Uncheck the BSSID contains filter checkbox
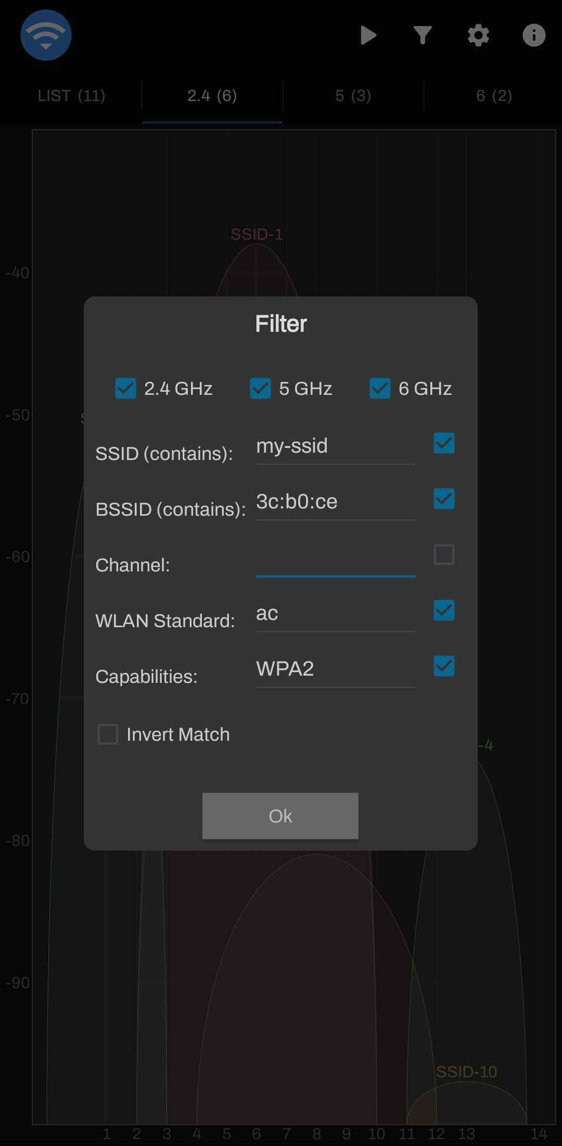This screenshot has width=562, height=1146. tap(443, 499)
